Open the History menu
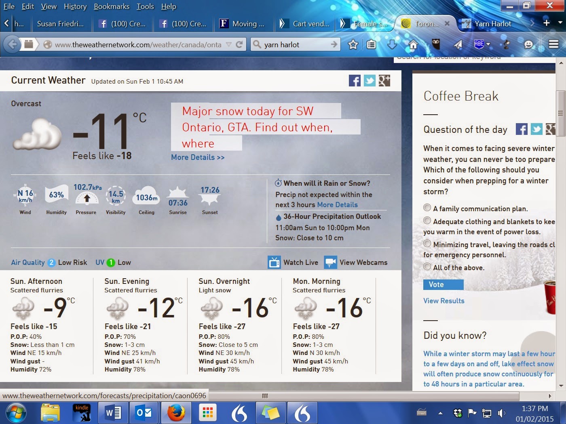The width and height of the screenshot is (566, 424). click(75, 6)
